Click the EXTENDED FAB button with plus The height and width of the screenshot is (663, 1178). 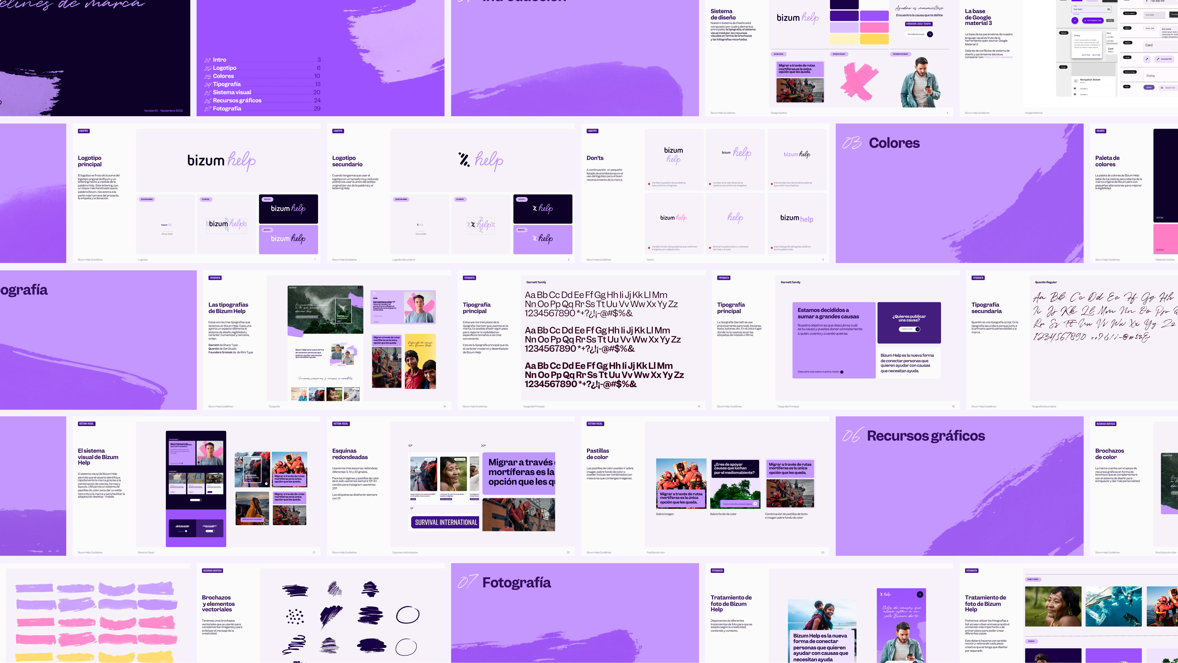coord(1093,21)
